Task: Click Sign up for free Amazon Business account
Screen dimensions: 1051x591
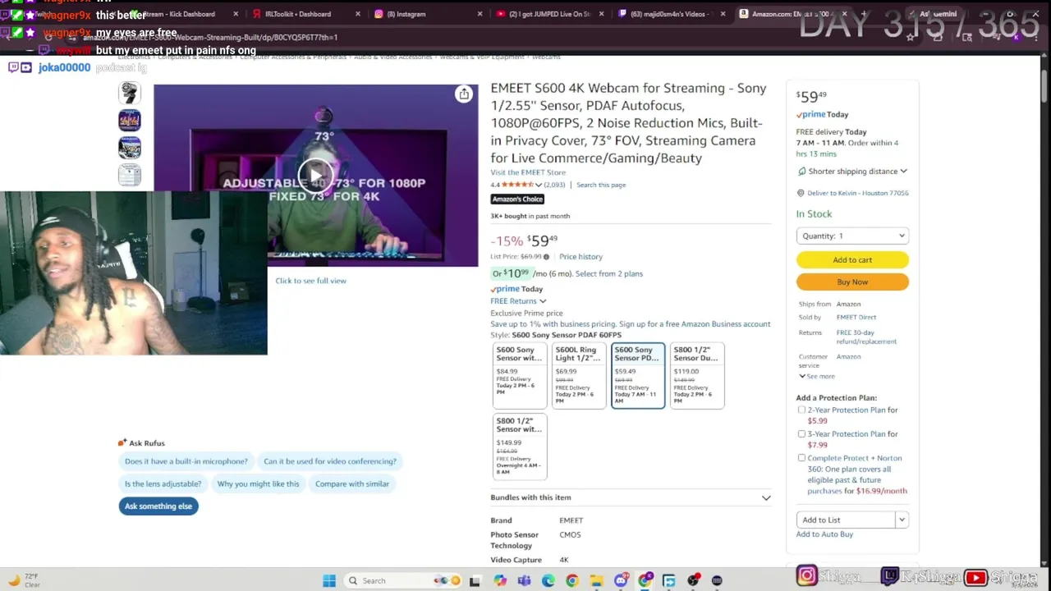Action: (x=695, y=324)
